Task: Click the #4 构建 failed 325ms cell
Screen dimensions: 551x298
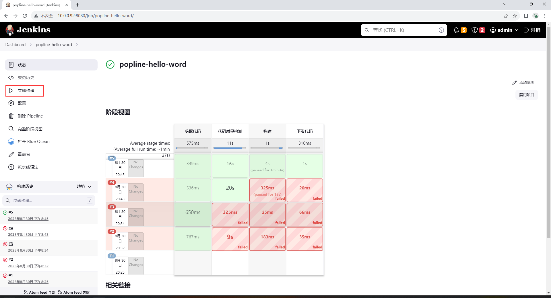Action: click(267, 190)
